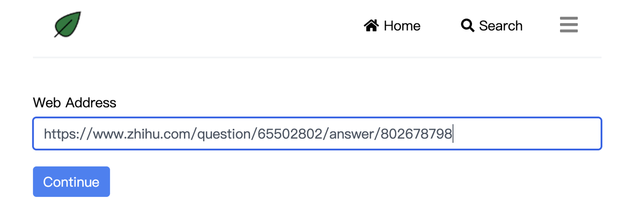Open the Search link text
The image size is (637, 218).
[500, 26]
